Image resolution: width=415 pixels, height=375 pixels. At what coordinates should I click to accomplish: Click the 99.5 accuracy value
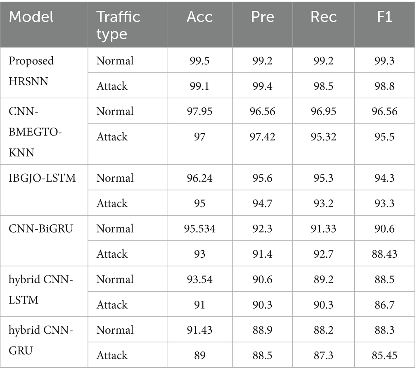tap(199, 61)
